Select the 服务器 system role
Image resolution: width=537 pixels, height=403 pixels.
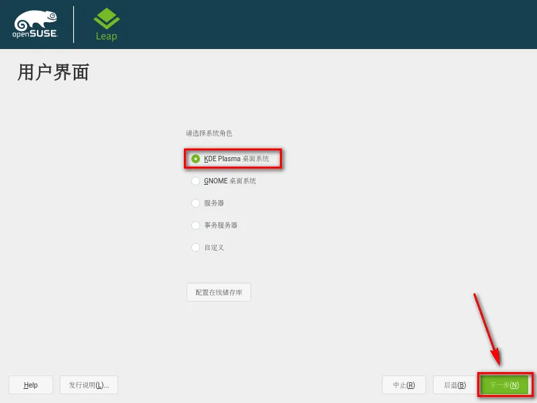tap(207, 203)
